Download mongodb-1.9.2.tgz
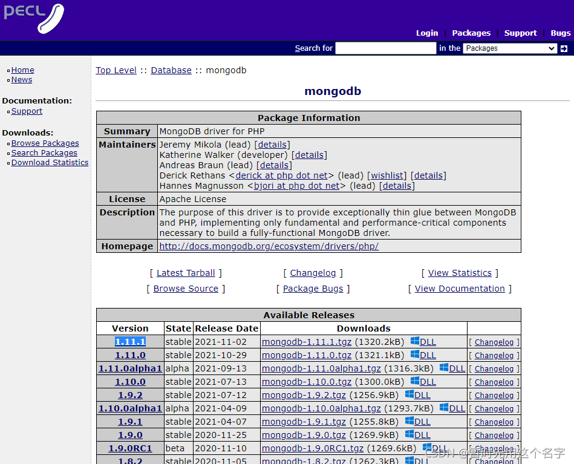Image resolution: width=574 pixels, height=464 pixels. (304, 395)
